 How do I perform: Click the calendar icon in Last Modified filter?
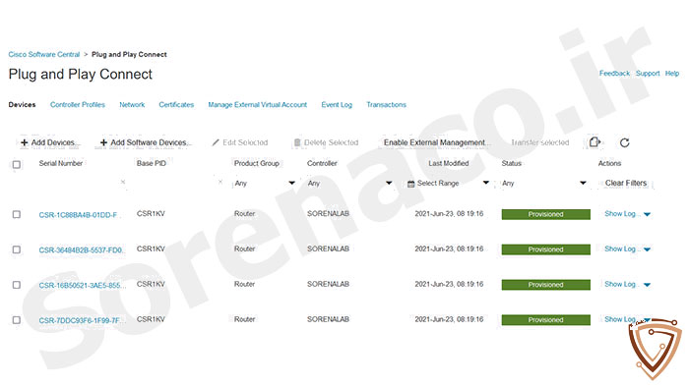[410, 184]
